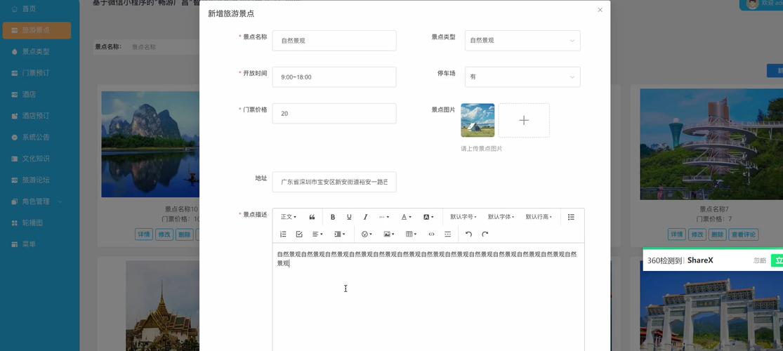Insert a horizontal divider line
783x351 pixels.
[x=448, y=234]
